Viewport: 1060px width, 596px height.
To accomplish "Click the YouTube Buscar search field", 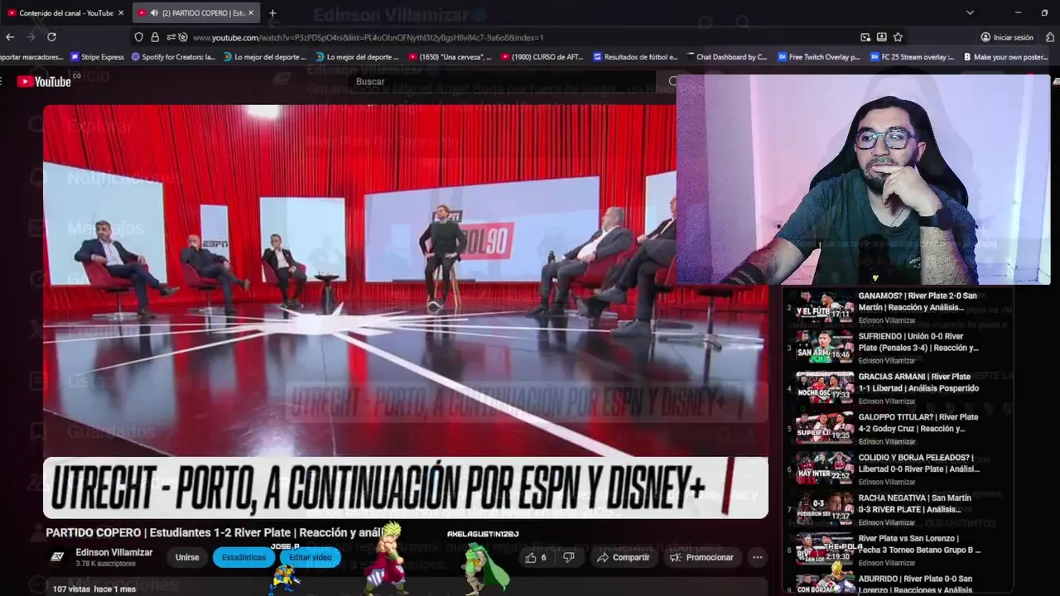I will [505, 81].
